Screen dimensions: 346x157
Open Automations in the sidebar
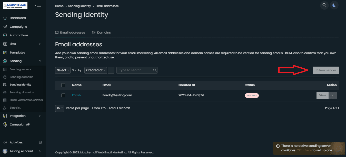point(19,35)
